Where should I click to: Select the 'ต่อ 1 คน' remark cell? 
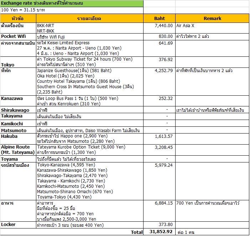coord(212,232)
